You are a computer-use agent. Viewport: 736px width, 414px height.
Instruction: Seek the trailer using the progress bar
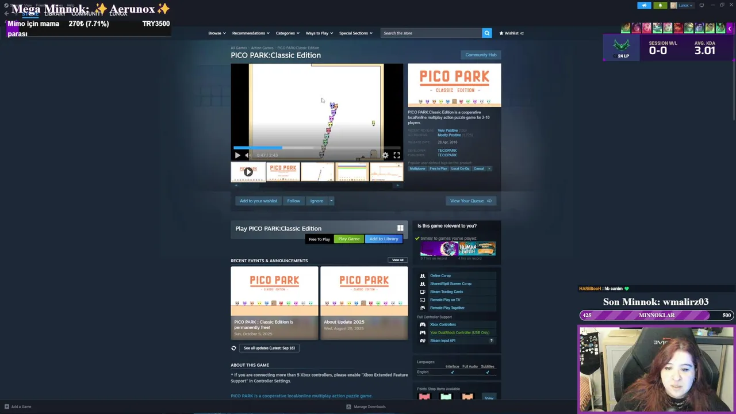(317, 148)
